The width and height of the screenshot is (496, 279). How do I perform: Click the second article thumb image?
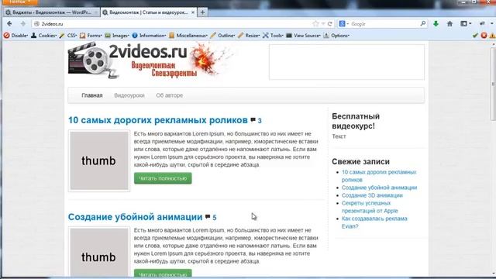pos(99,252)
